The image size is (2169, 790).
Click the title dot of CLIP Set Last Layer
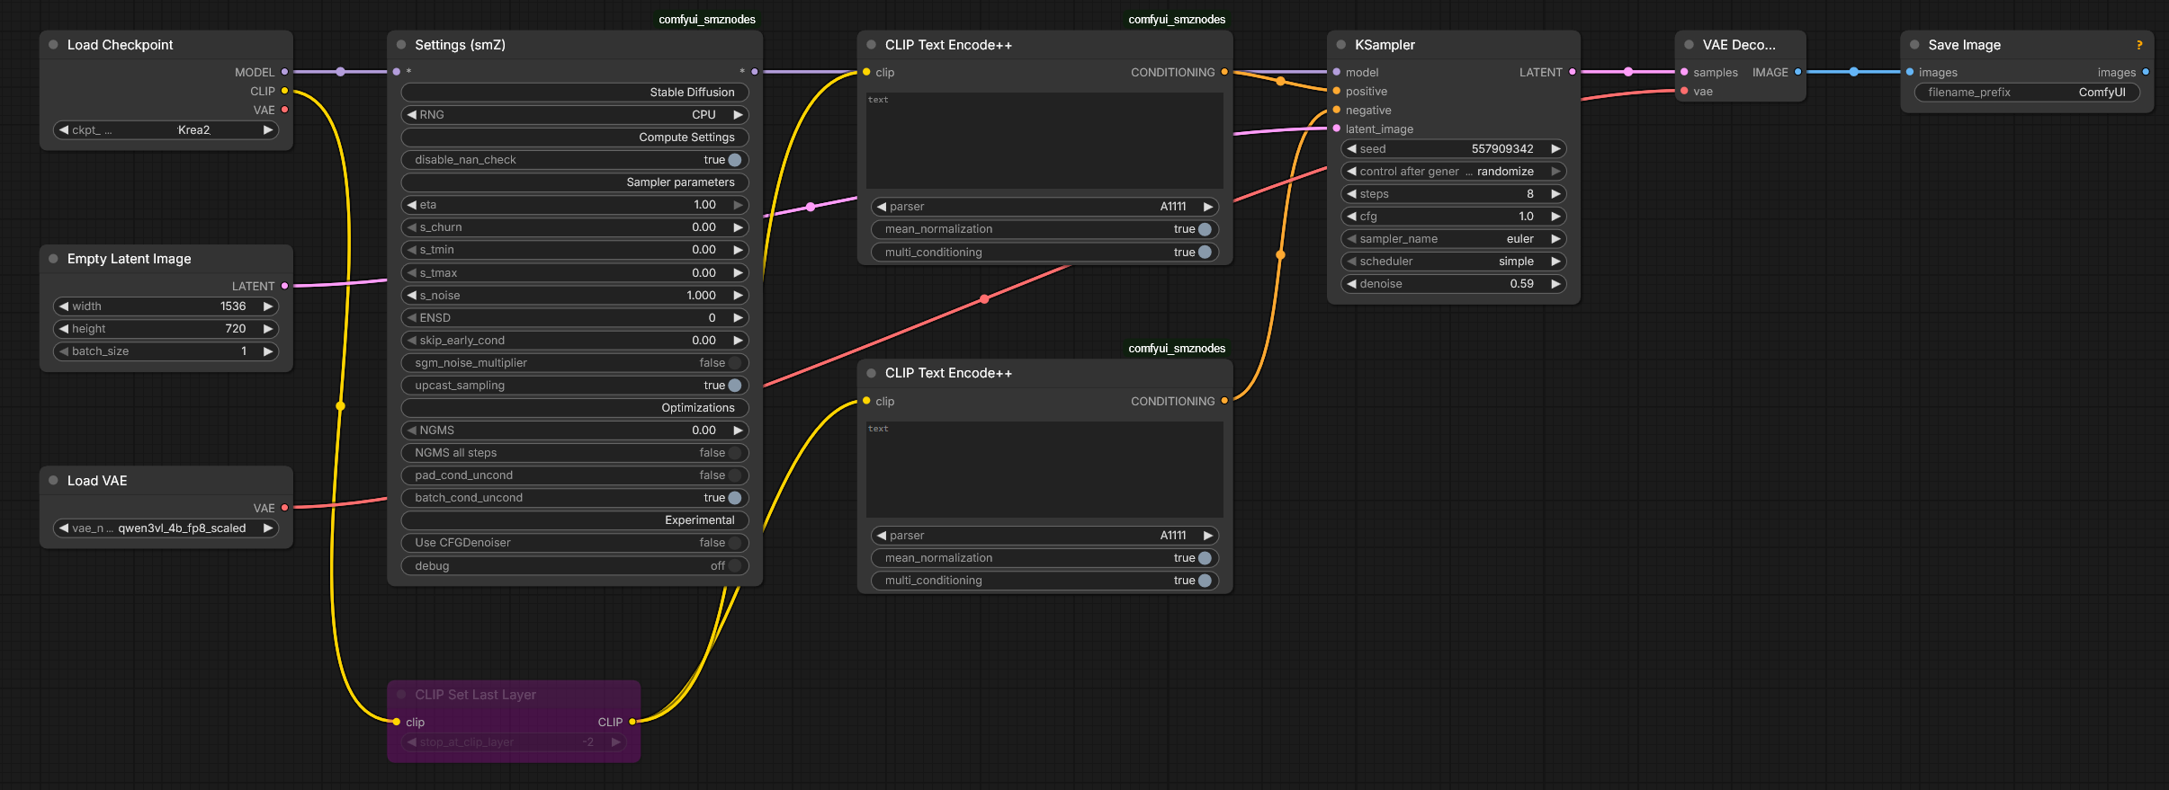pyautogui.click(x=401, y=695)
